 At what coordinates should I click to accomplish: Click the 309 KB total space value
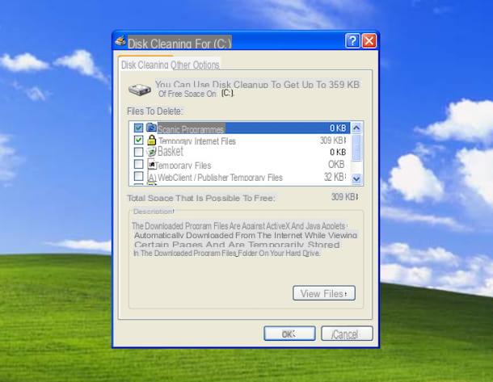[344, 197]
